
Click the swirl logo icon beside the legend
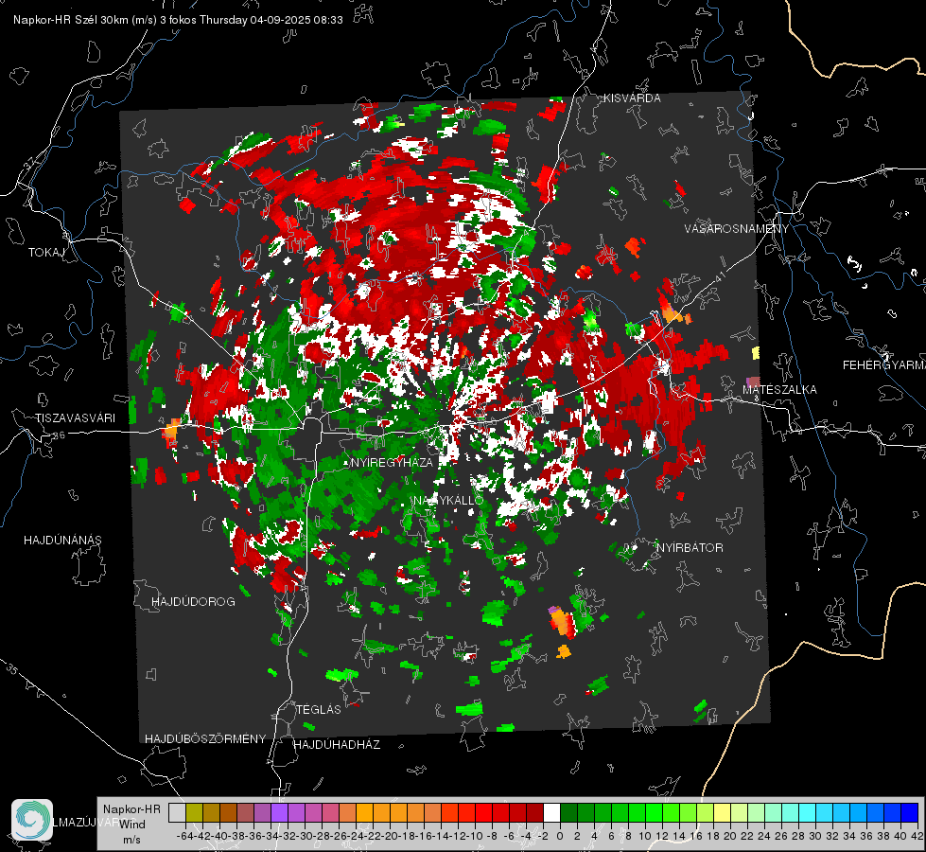point(32,820)
